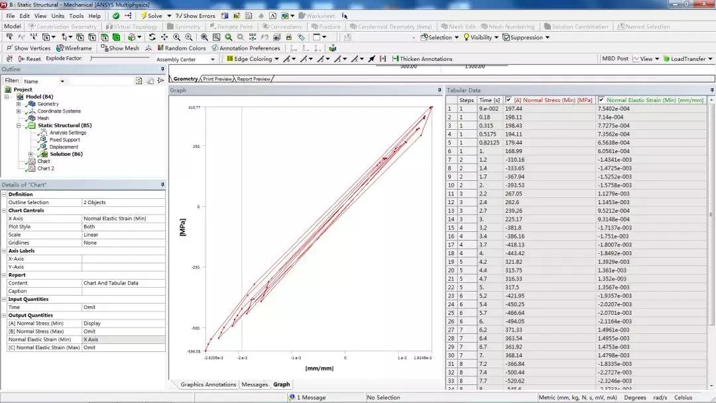Expand the Solution (B6) node

point(30,154)
